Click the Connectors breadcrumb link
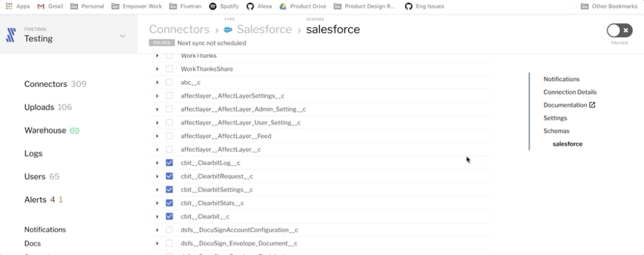This screenshot has height=255, width=644. (179, 30)
